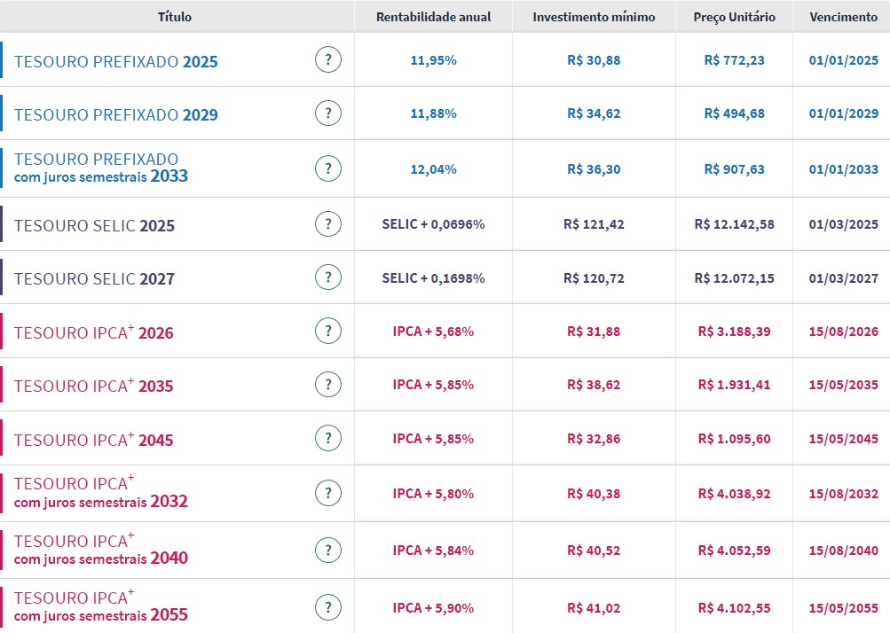890x633 pixels.
Task: Click the R$ 12.142,58 unit price cell
Action: [x=734, y=224]
